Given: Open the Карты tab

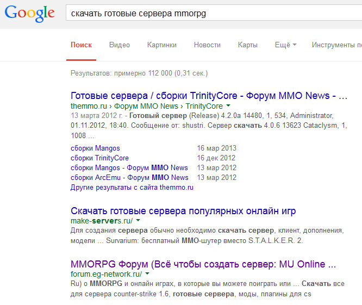Looking at the screenshot, I should 247,45.
